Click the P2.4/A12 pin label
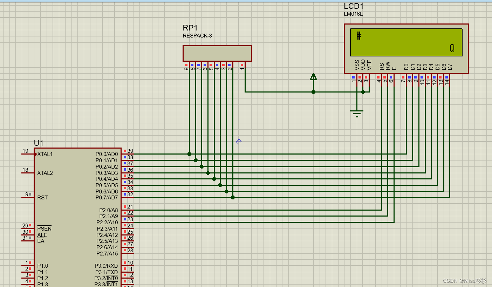This screenshot has width=492, height=287. pos(107,235)
